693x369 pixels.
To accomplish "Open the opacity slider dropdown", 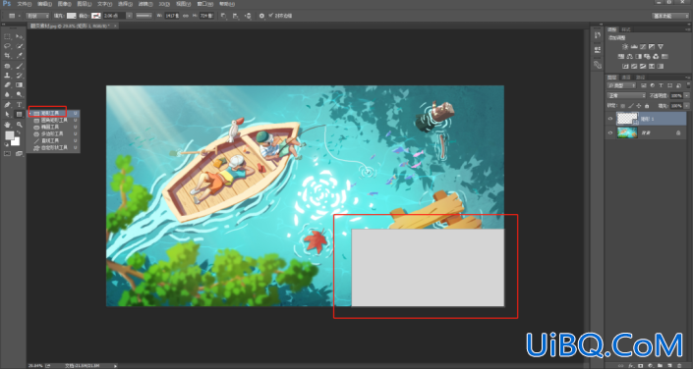I will (686, 95).
